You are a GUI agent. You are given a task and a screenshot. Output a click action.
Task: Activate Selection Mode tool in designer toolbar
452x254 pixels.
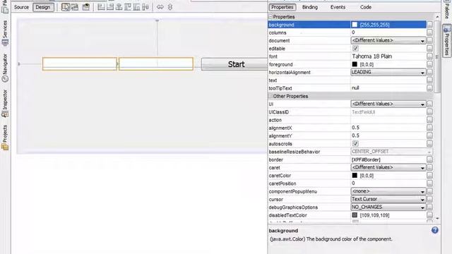click(x=66, y=7)
